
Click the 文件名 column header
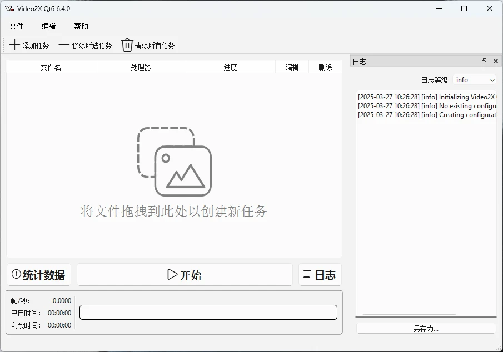51,67
